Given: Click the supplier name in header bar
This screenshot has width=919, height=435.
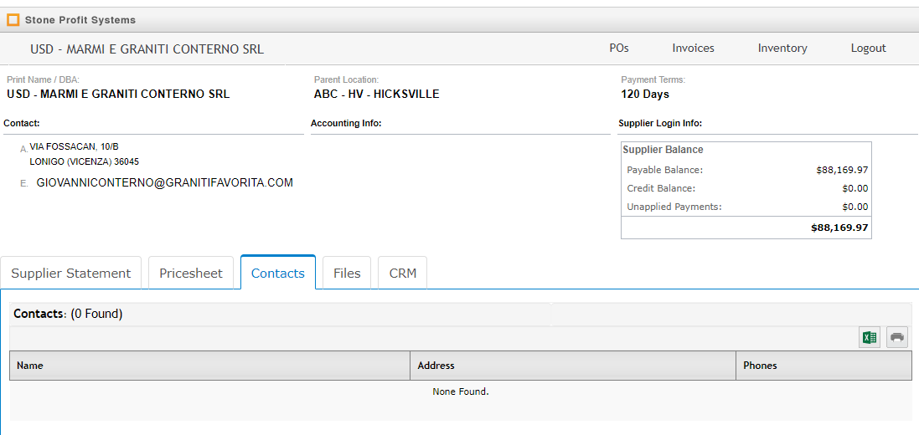Looking at the screenshot, I should point(147,49).
